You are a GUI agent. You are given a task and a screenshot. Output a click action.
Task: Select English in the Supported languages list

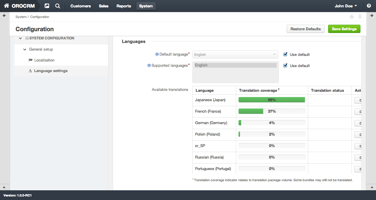(x=235, y=65)
